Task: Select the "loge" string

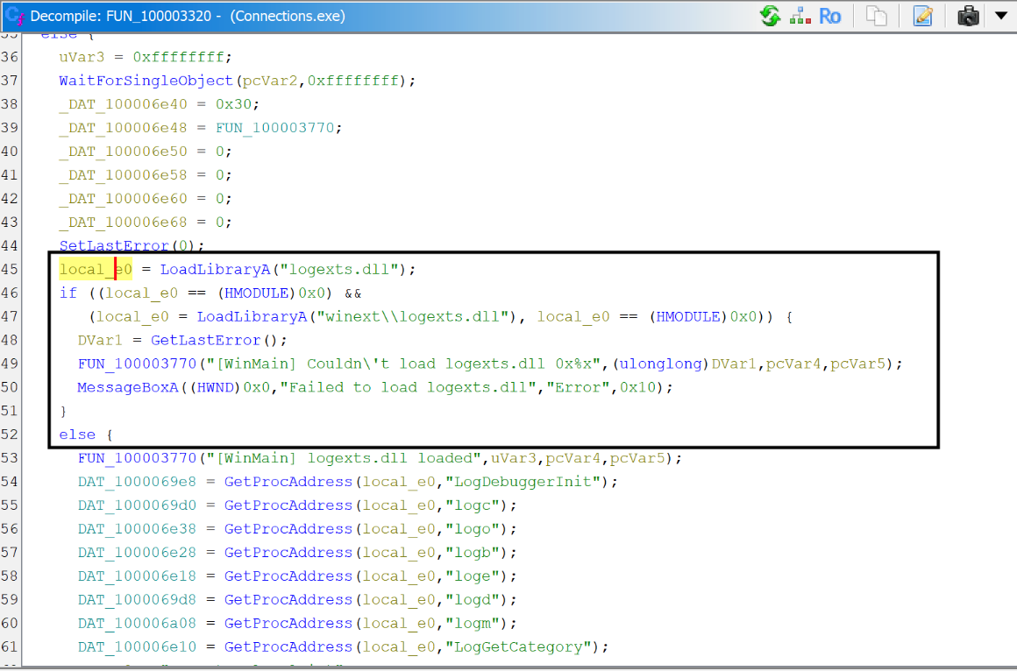Action: click(473, 576)
